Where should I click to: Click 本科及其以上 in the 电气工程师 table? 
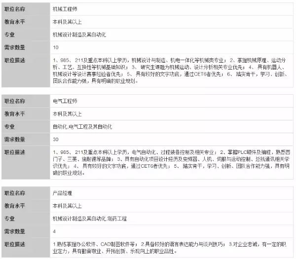pos(67,114)
